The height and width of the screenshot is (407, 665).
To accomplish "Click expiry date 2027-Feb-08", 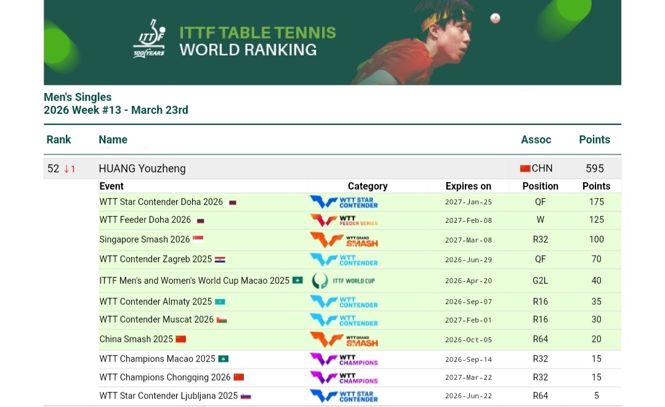I will tap(468, 220).
